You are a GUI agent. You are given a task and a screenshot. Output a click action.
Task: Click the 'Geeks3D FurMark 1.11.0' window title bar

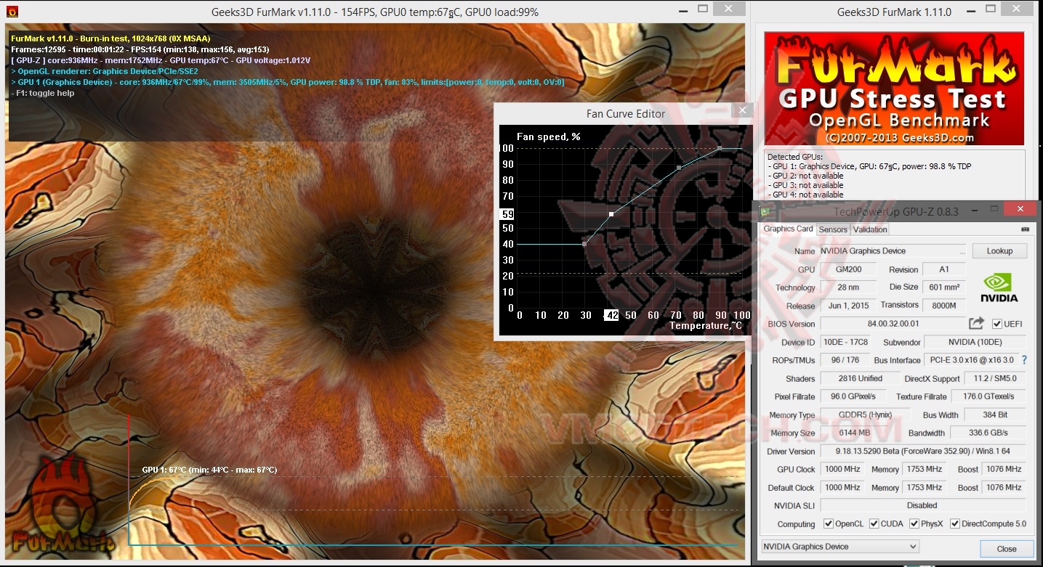coord(894,12)
